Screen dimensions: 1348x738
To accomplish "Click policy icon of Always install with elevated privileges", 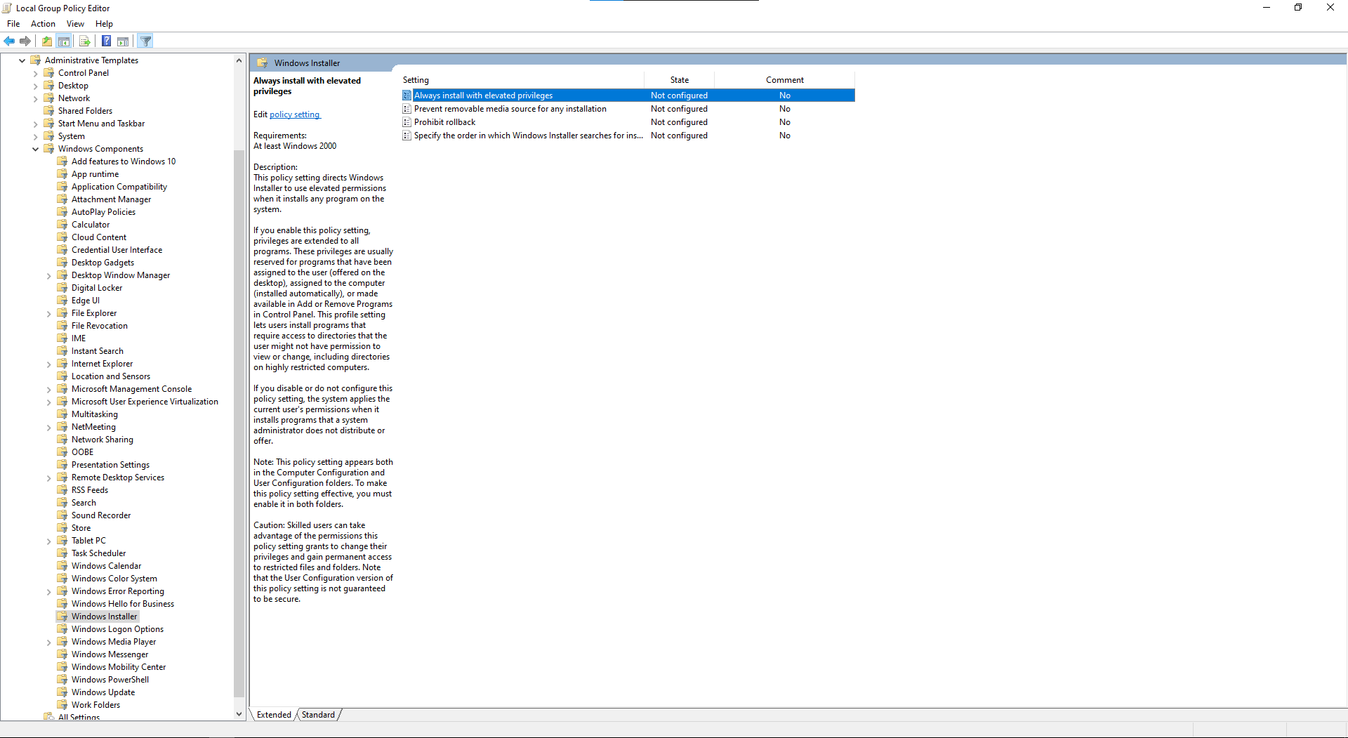I will pos(407,95).
